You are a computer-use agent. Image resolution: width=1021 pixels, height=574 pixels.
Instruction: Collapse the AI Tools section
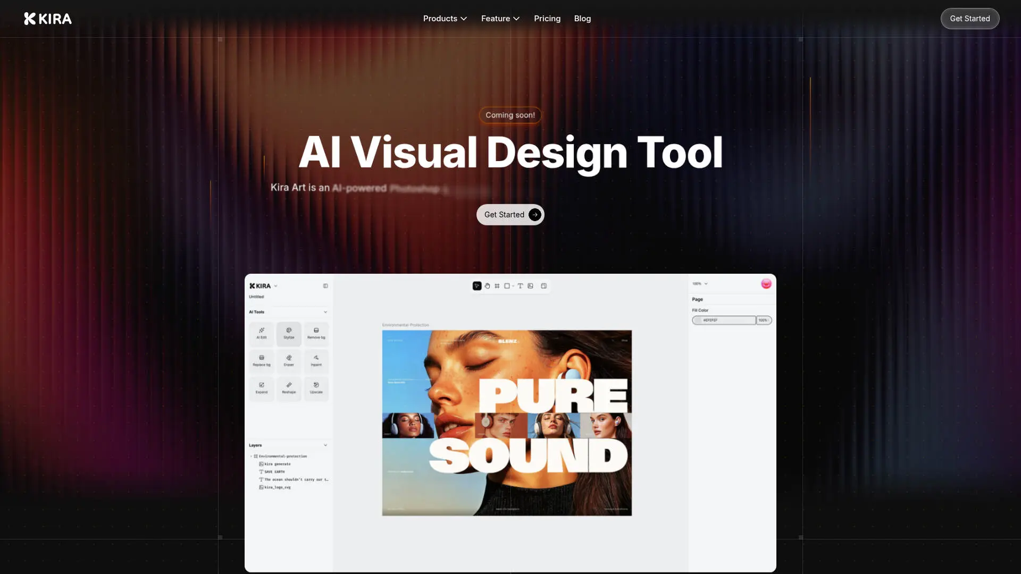(x=325, y=312)
